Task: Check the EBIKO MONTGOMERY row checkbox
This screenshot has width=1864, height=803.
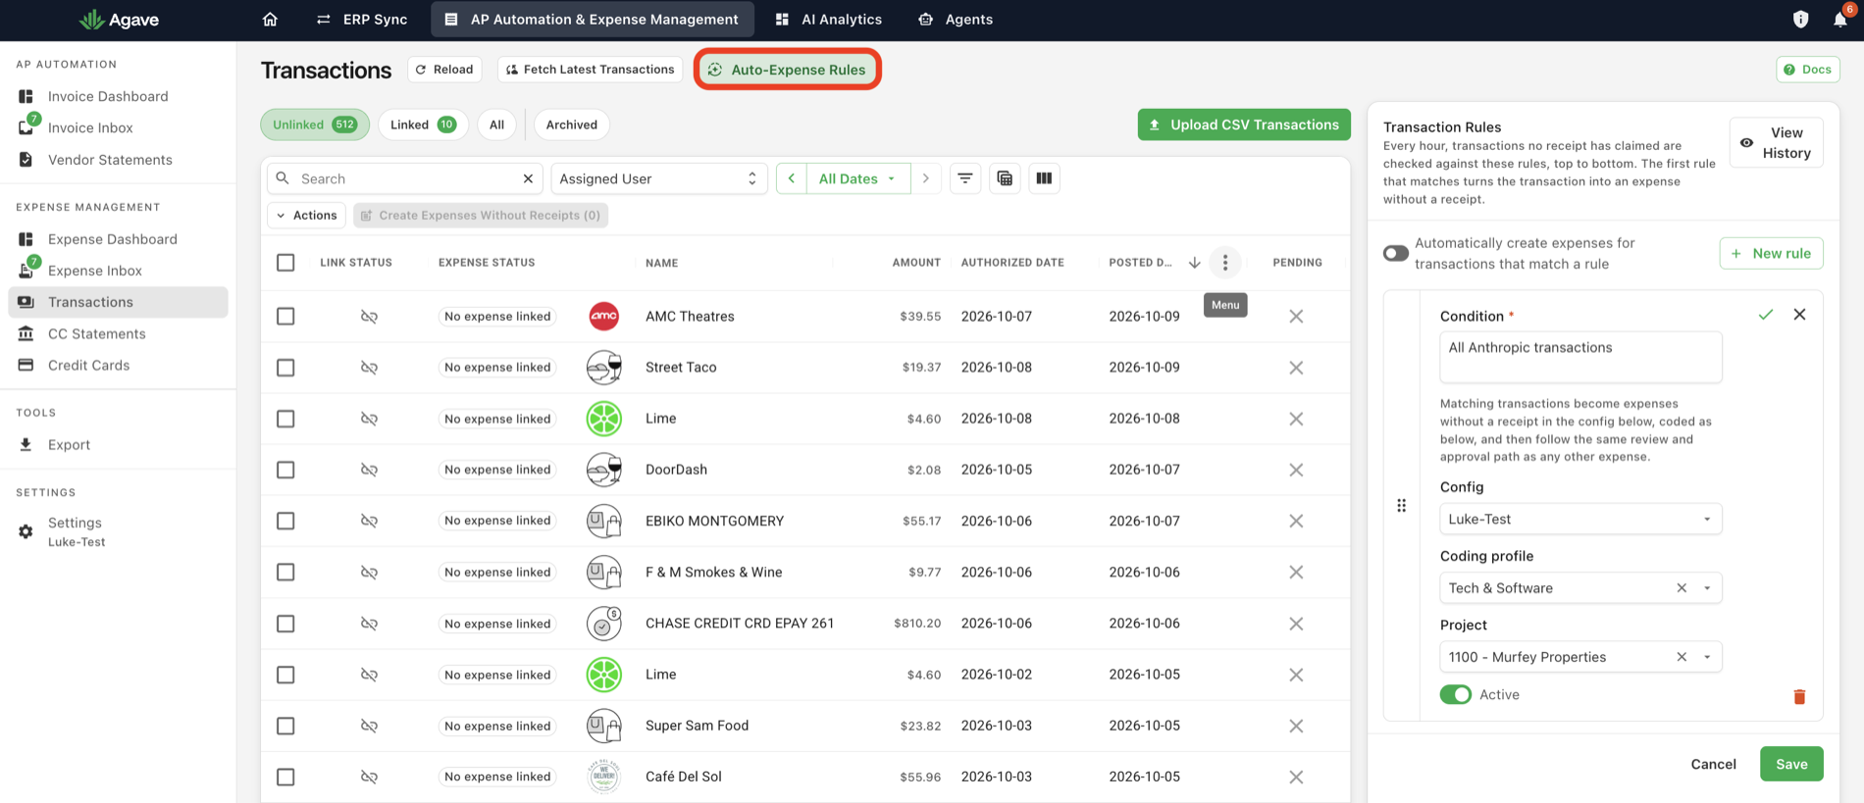Action: click(x=285, y=521)
